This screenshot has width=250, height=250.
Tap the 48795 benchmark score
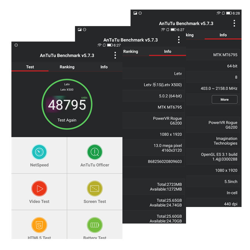(x=67, y=105)
